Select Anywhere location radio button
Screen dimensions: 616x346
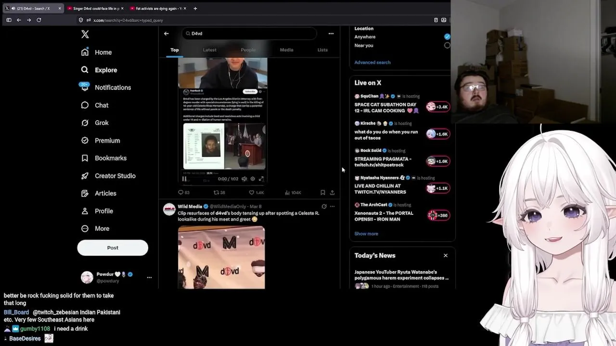[447, 37]
